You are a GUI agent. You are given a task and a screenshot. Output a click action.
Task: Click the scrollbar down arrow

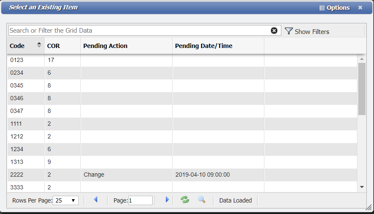point(362,187)
